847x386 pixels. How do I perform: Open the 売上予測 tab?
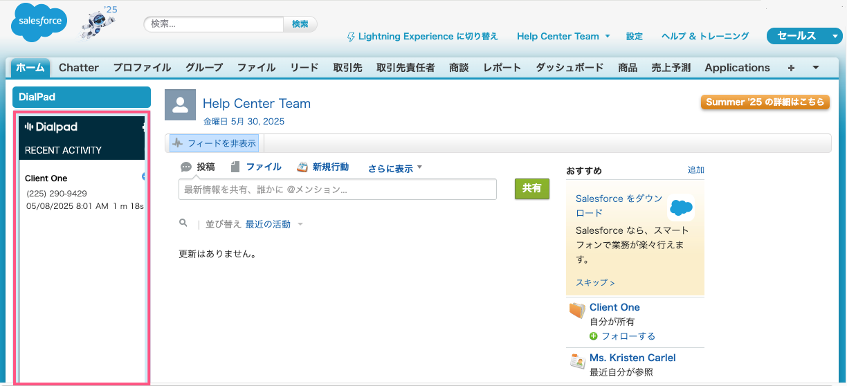coord(671,68)
